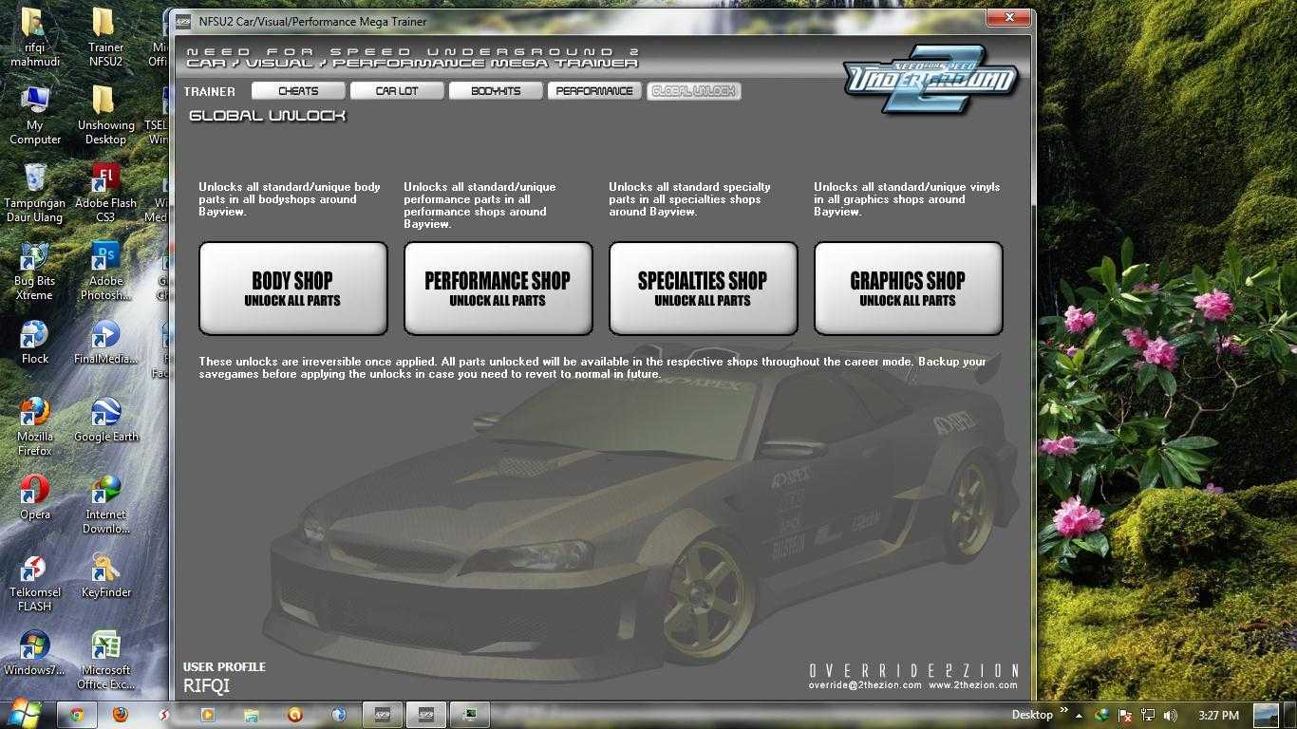Click the Show Desktop strip

[x=1289, y=715]
